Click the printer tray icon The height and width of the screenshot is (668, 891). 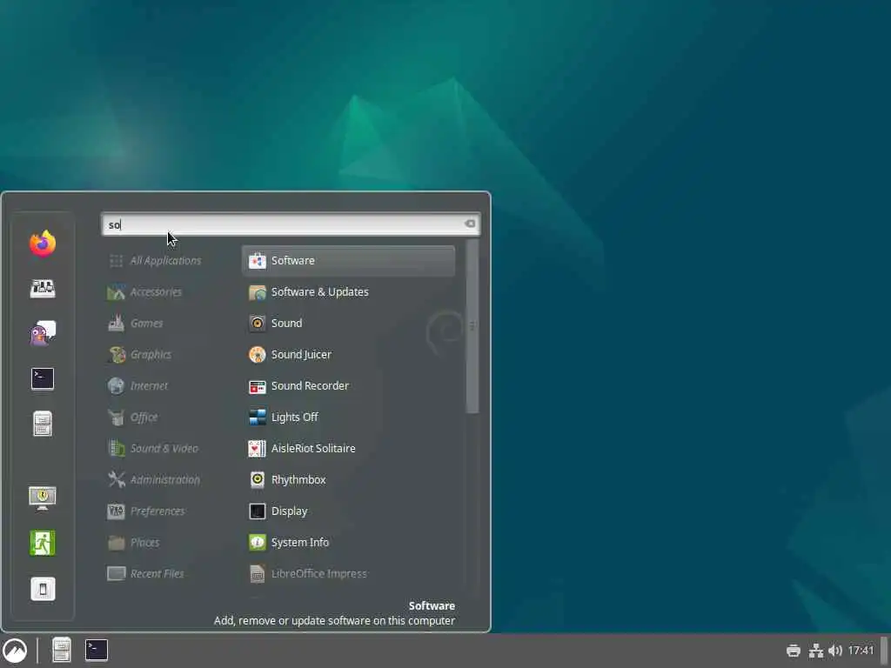coord(794,651)
